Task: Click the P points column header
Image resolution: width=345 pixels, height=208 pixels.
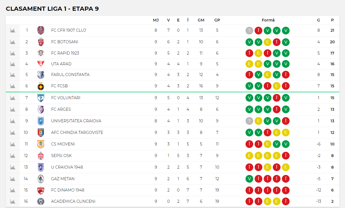Action: point(332,20)
